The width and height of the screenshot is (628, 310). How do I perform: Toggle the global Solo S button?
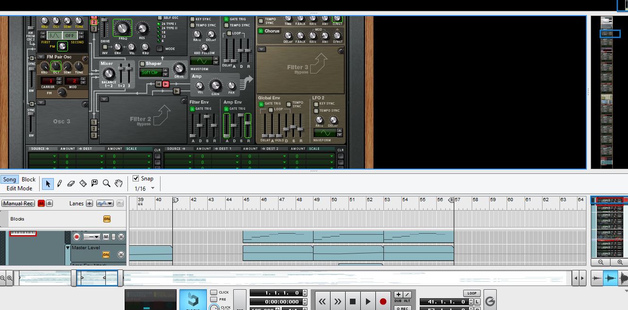[49, 204]
